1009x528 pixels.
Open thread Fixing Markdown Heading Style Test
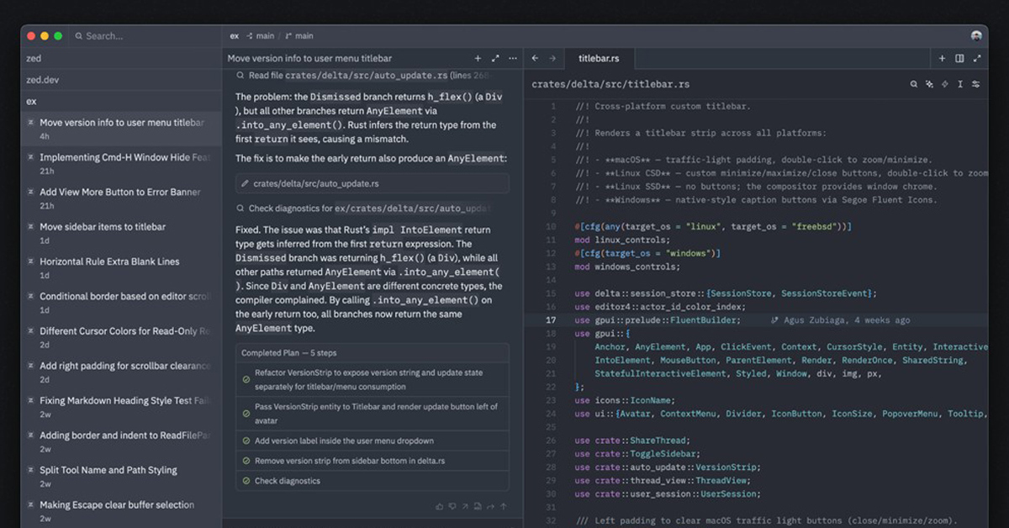(121, 407)
